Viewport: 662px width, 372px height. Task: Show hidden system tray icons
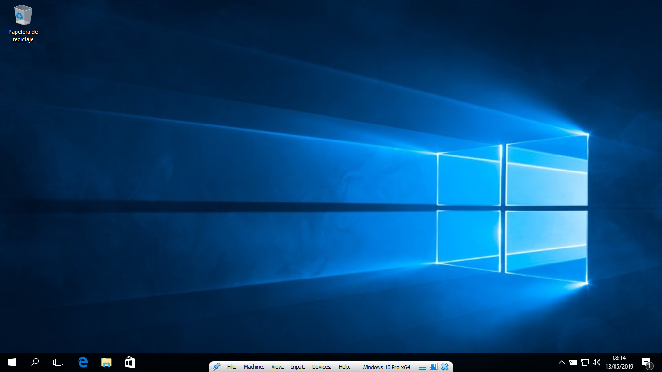tap(562, 362)
